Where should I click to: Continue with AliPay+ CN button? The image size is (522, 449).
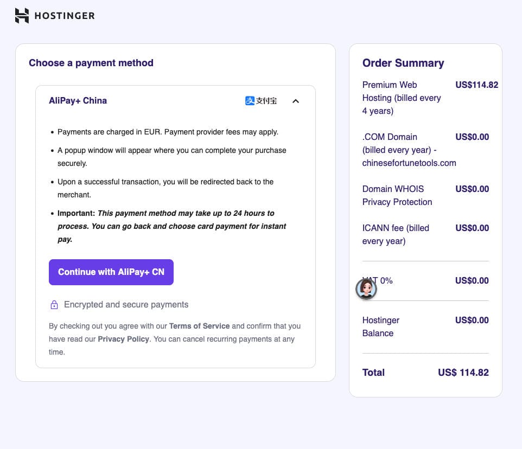[x=111, y=272]
